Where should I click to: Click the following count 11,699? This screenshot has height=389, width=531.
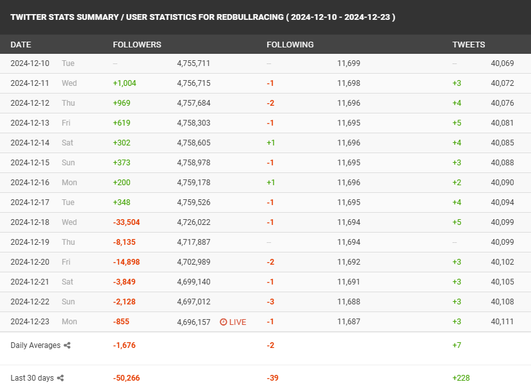[x=348, y=63]
